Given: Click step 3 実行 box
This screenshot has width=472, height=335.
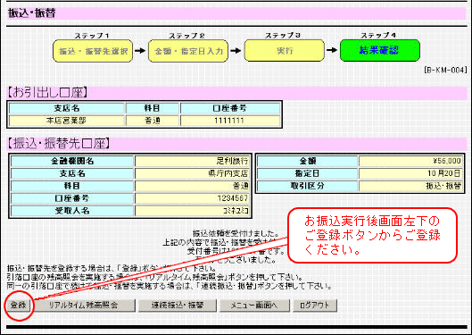Looking at the screenshot, I should [284, 51].
